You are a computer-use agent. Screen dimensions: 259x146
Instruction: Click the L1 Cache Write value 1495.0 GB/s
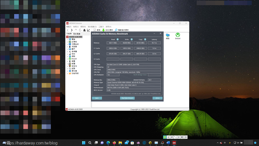point(127,48)
